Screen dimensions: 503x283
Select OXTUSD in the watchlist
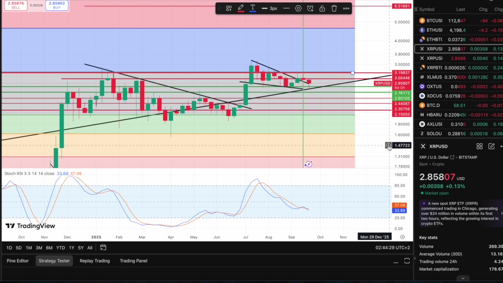point(459,87)
